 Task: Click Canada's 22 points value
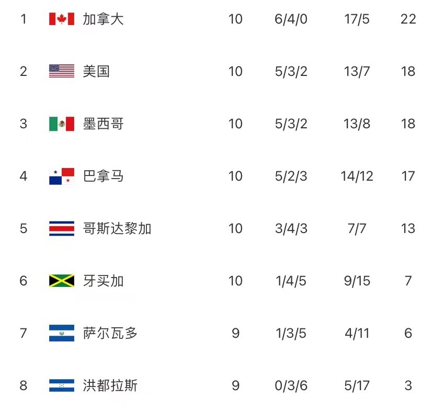pos(408,19)
